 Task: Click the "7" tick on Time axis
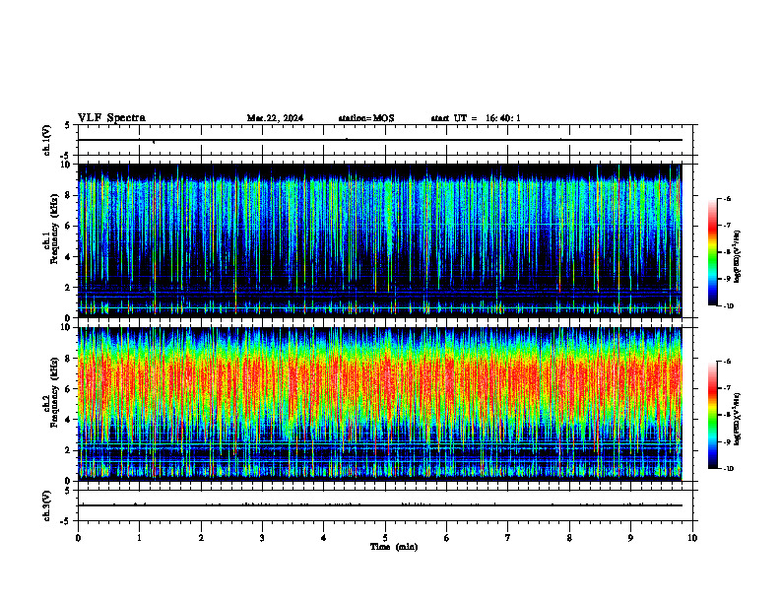[x=508, y=538]
